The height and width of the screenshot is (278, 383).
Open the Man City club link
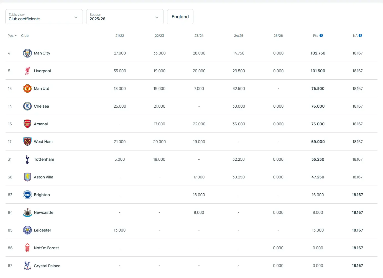coord(42,53)
